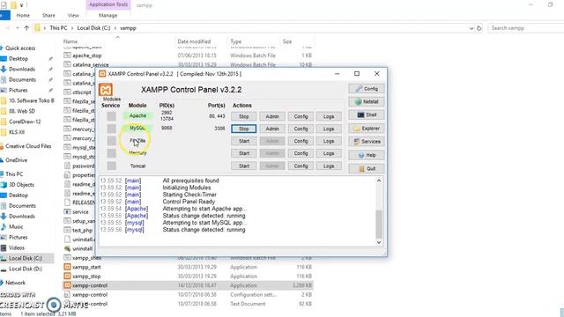Open 3D Objects in sidebar
Image resolution: width=564 pixels, height=317 pixels.
(x=21, y=184)
